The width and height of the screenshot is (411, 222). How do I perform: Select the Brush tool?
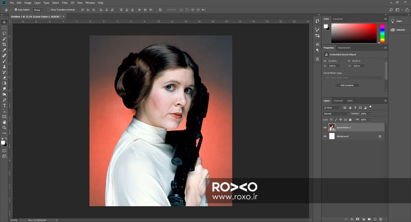[x=4, y=61]
